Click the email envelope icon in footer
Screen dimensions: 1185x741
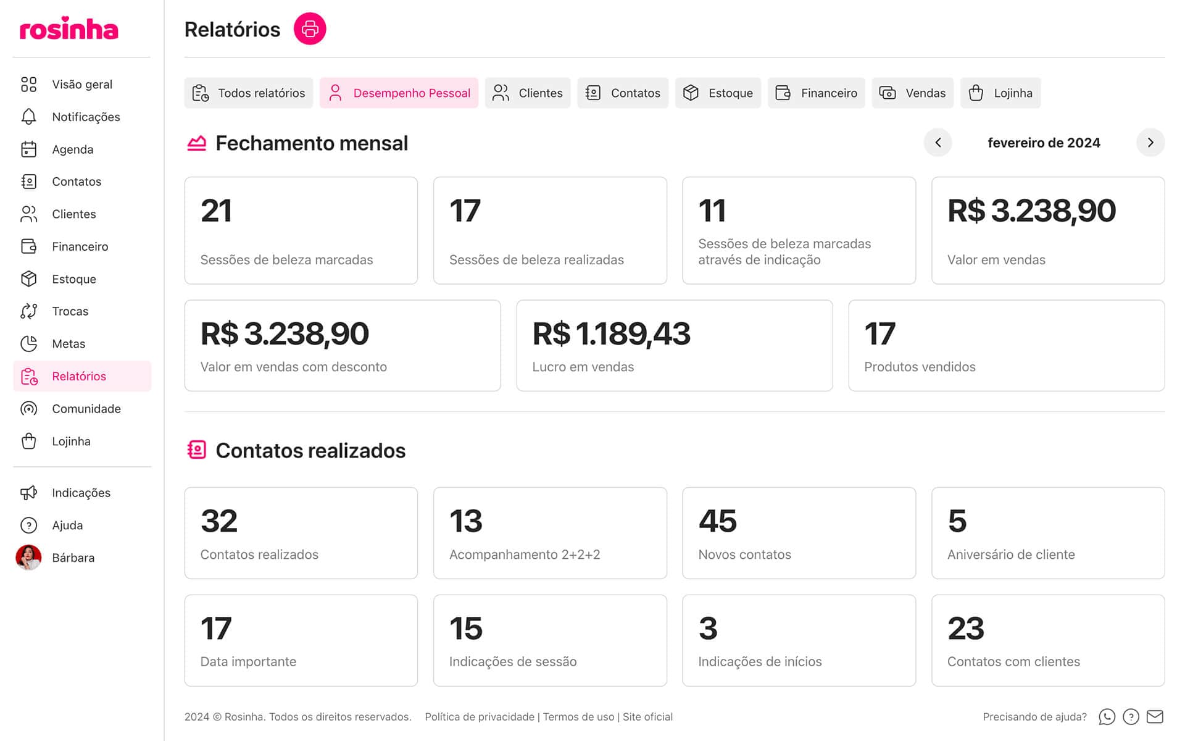coord(1154,716)
